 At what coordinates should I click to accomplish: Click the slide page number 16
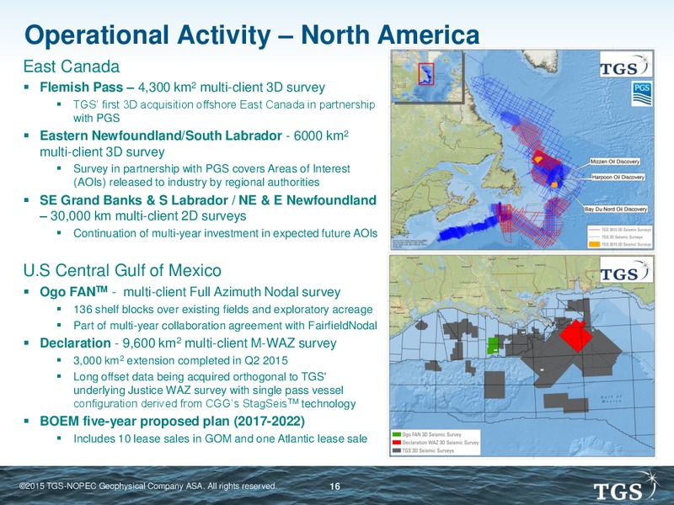(334, 486)
